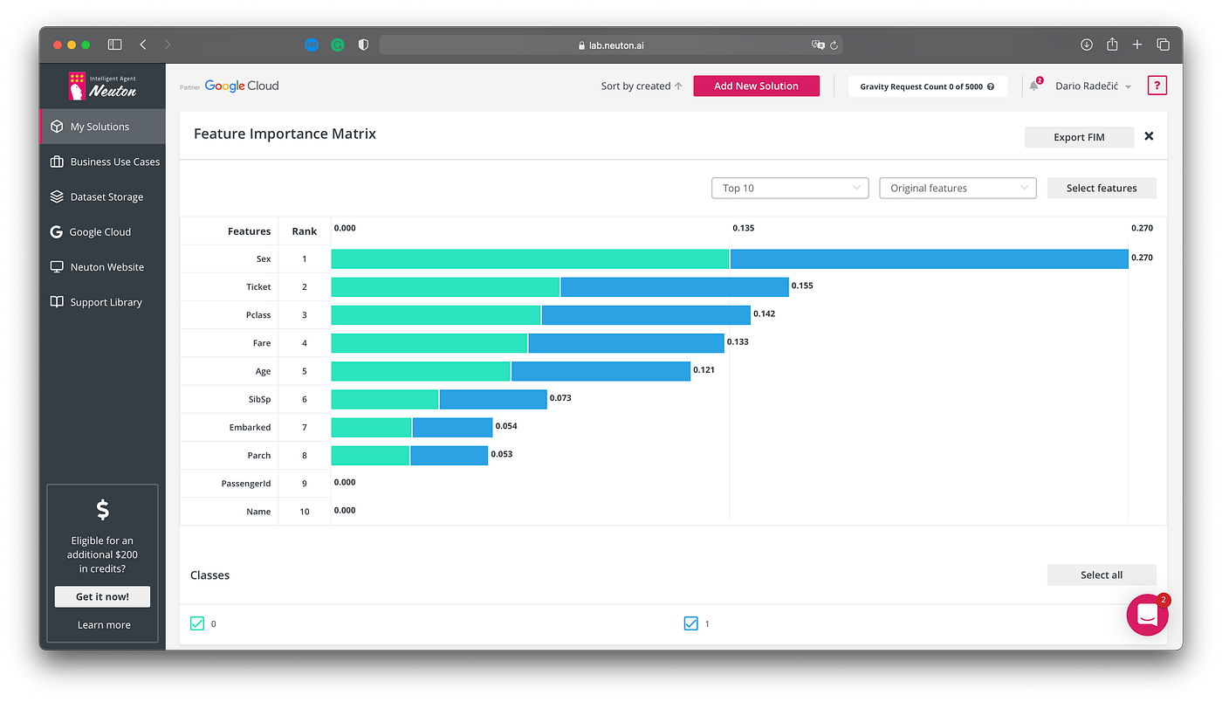
Task: Uncheck class 1 in Classes section
Action: pyautogui.click(x=690, y=623)
